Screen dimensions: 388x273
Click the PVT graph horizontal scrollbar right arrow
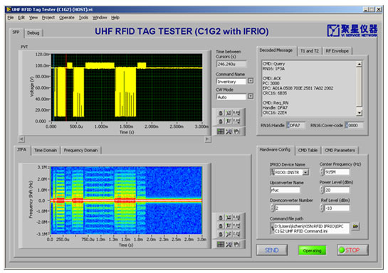(208, 139)
